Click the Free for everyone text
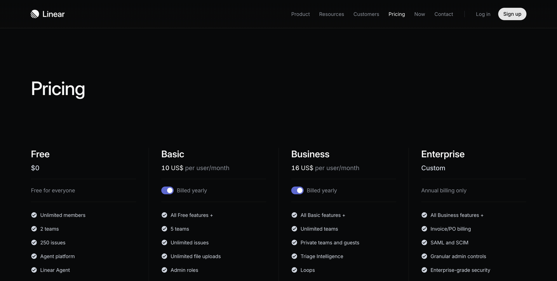This screenshot has width=557, height=281. (x=53, y=190)
